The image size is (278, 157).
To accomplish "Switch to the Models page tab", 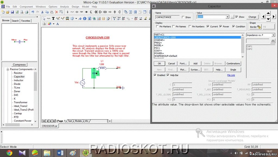I will click(78, 121).
